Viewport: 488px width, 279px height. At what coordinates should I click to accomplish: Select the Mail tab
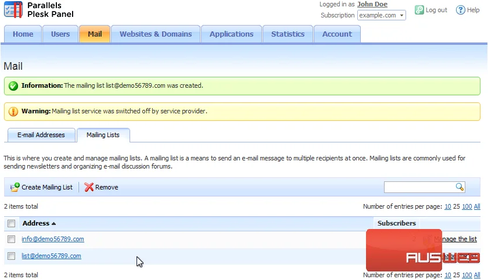(x=95, y=34)
